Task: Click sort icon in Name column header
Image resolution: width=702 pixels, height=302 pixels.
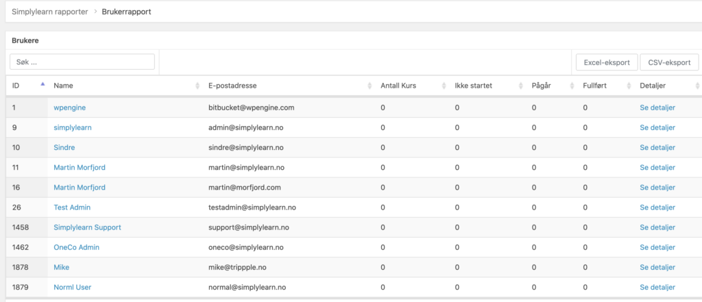Action: (197, 86)
